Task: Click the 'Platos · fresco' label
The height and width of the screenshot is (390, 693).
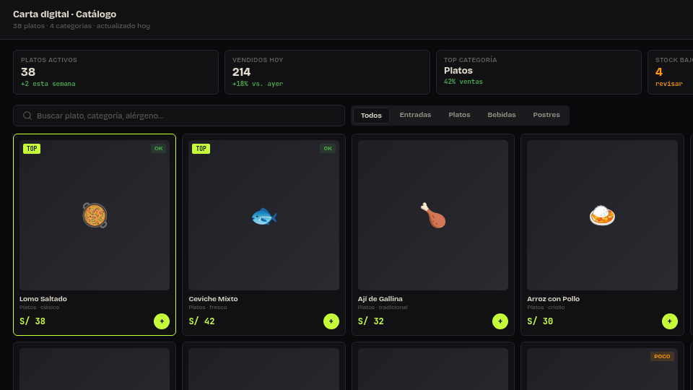Action: click(x=208, y=308)
